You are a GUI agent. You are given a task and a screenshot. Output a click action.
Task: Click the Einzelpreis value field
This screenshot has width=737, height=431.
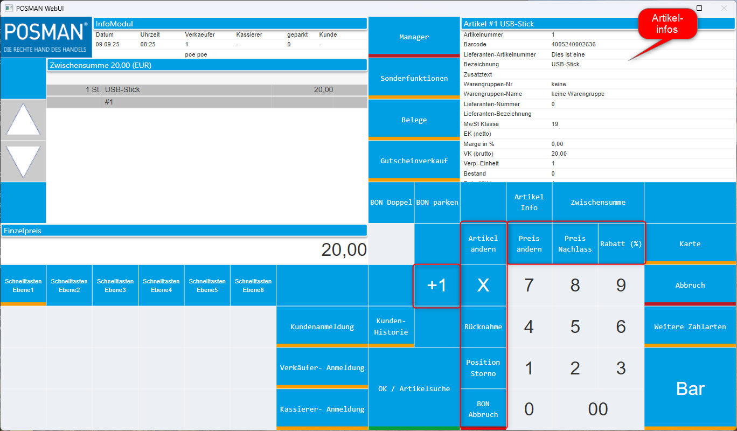[x=184, y=250]
